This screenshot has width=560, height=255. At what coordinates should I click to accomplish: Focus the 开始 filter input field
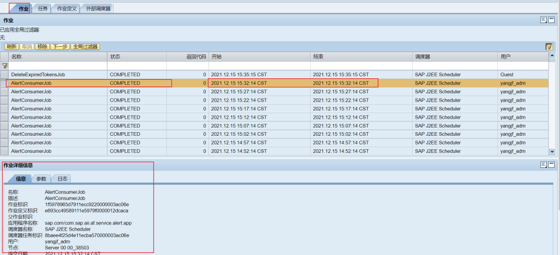[x=259, y=66]
